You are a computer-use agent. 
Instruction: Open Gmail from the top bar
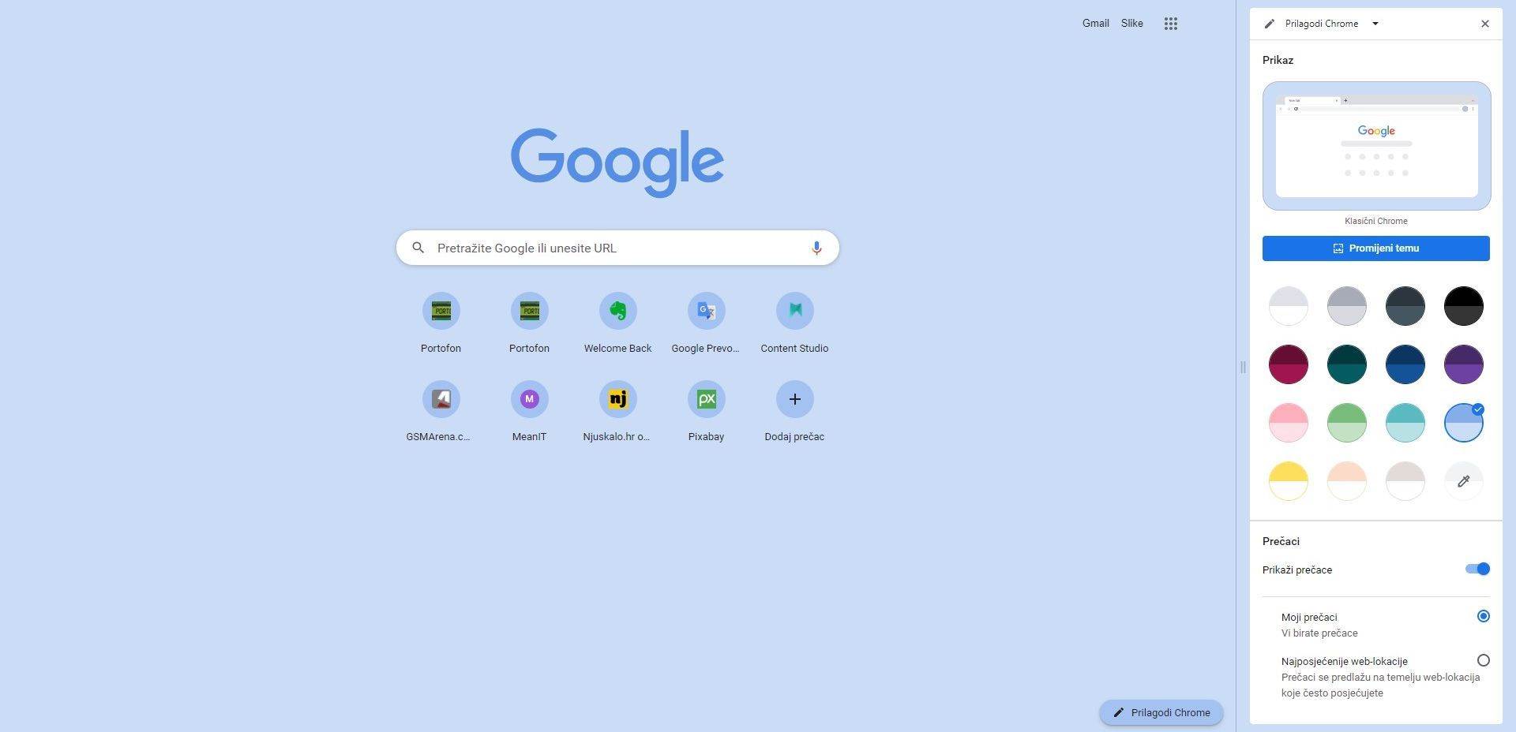click(1095, 23)
